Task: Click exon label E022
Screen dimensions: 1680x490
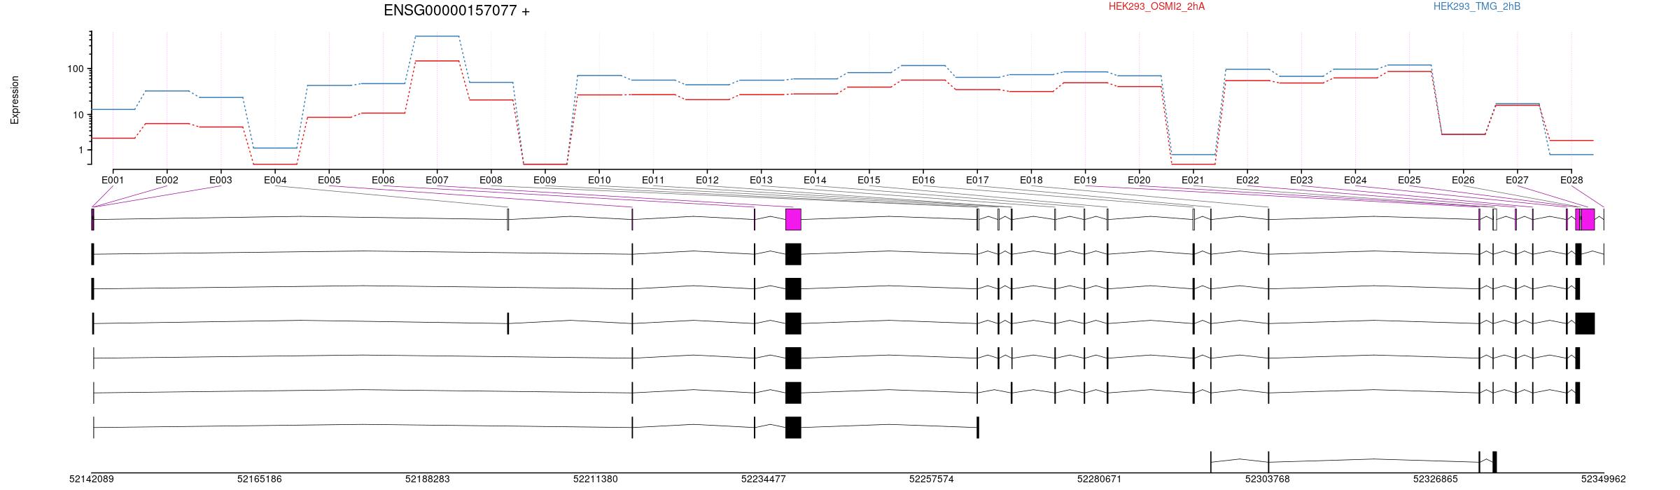Action: pyautogui.click(x=1247, y=180)
